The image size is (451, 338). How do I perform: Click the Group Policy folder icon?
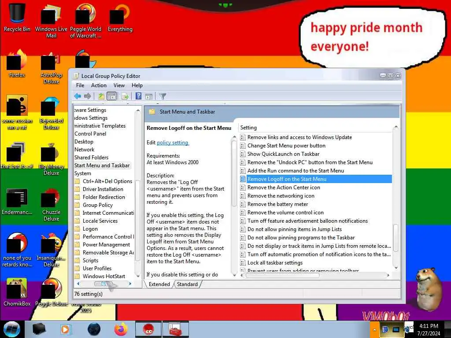click(77, 205)
